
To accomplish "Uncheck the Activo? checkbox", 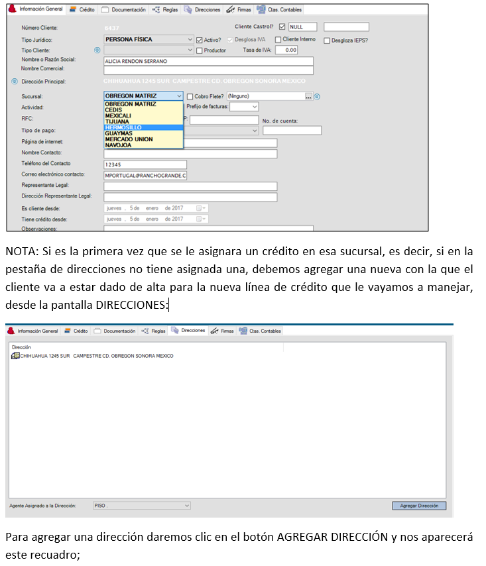I will 200,40.
